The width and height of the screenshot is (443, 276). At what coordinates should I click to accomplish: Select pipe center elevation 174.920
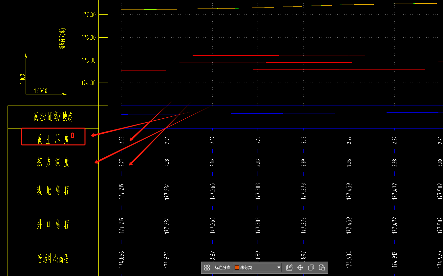pyautogui.click(x=440, y=260)
